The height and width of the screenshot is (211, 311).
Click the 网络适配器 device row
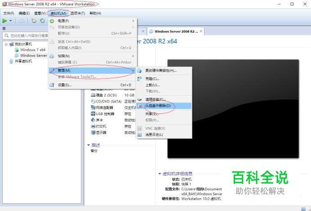[113, 108]
